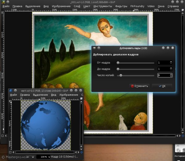Open Вид menu in earth.xcf window
Viewport: 185px width, 161px height.
[x=54, y=95]
